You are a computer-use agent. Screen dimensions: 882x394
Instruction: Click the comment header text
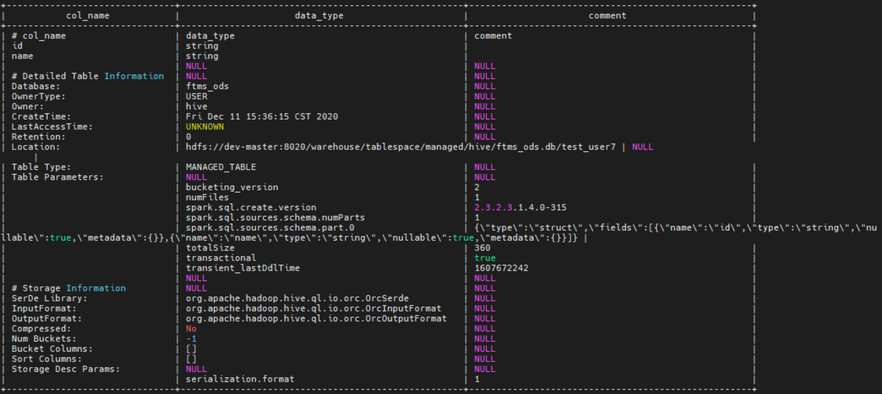point(607,16)
